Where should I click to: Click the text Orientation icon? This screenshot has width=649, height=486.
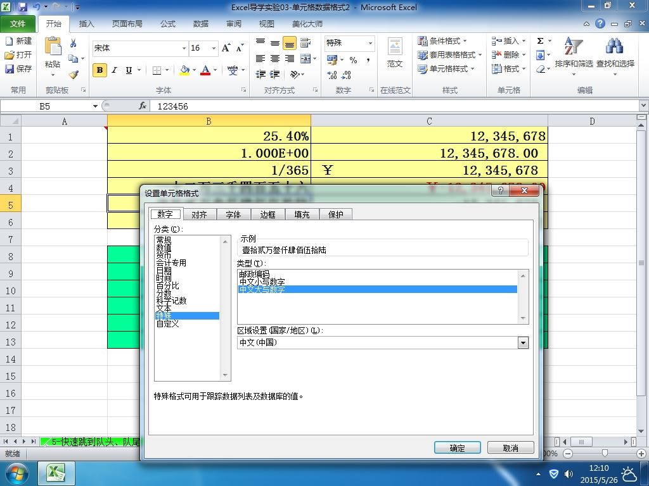[x=295, y=75]
